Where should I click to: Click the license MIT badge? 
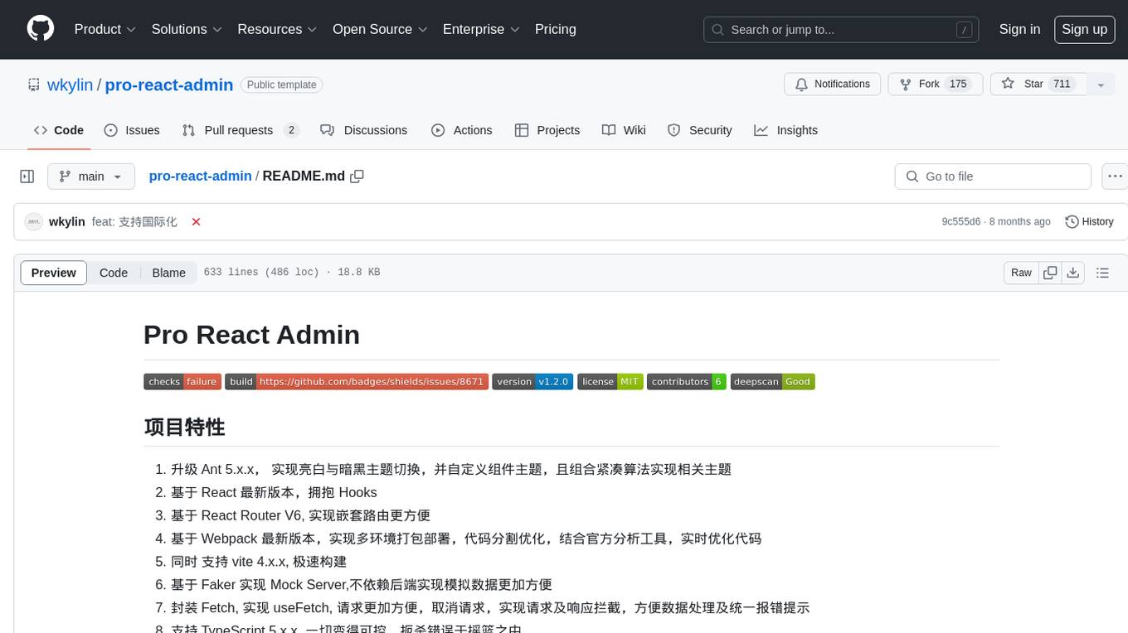[x=610, y=382]
